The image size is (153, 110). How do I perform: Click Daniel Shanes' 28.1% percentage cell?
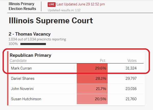click(92, 79)
